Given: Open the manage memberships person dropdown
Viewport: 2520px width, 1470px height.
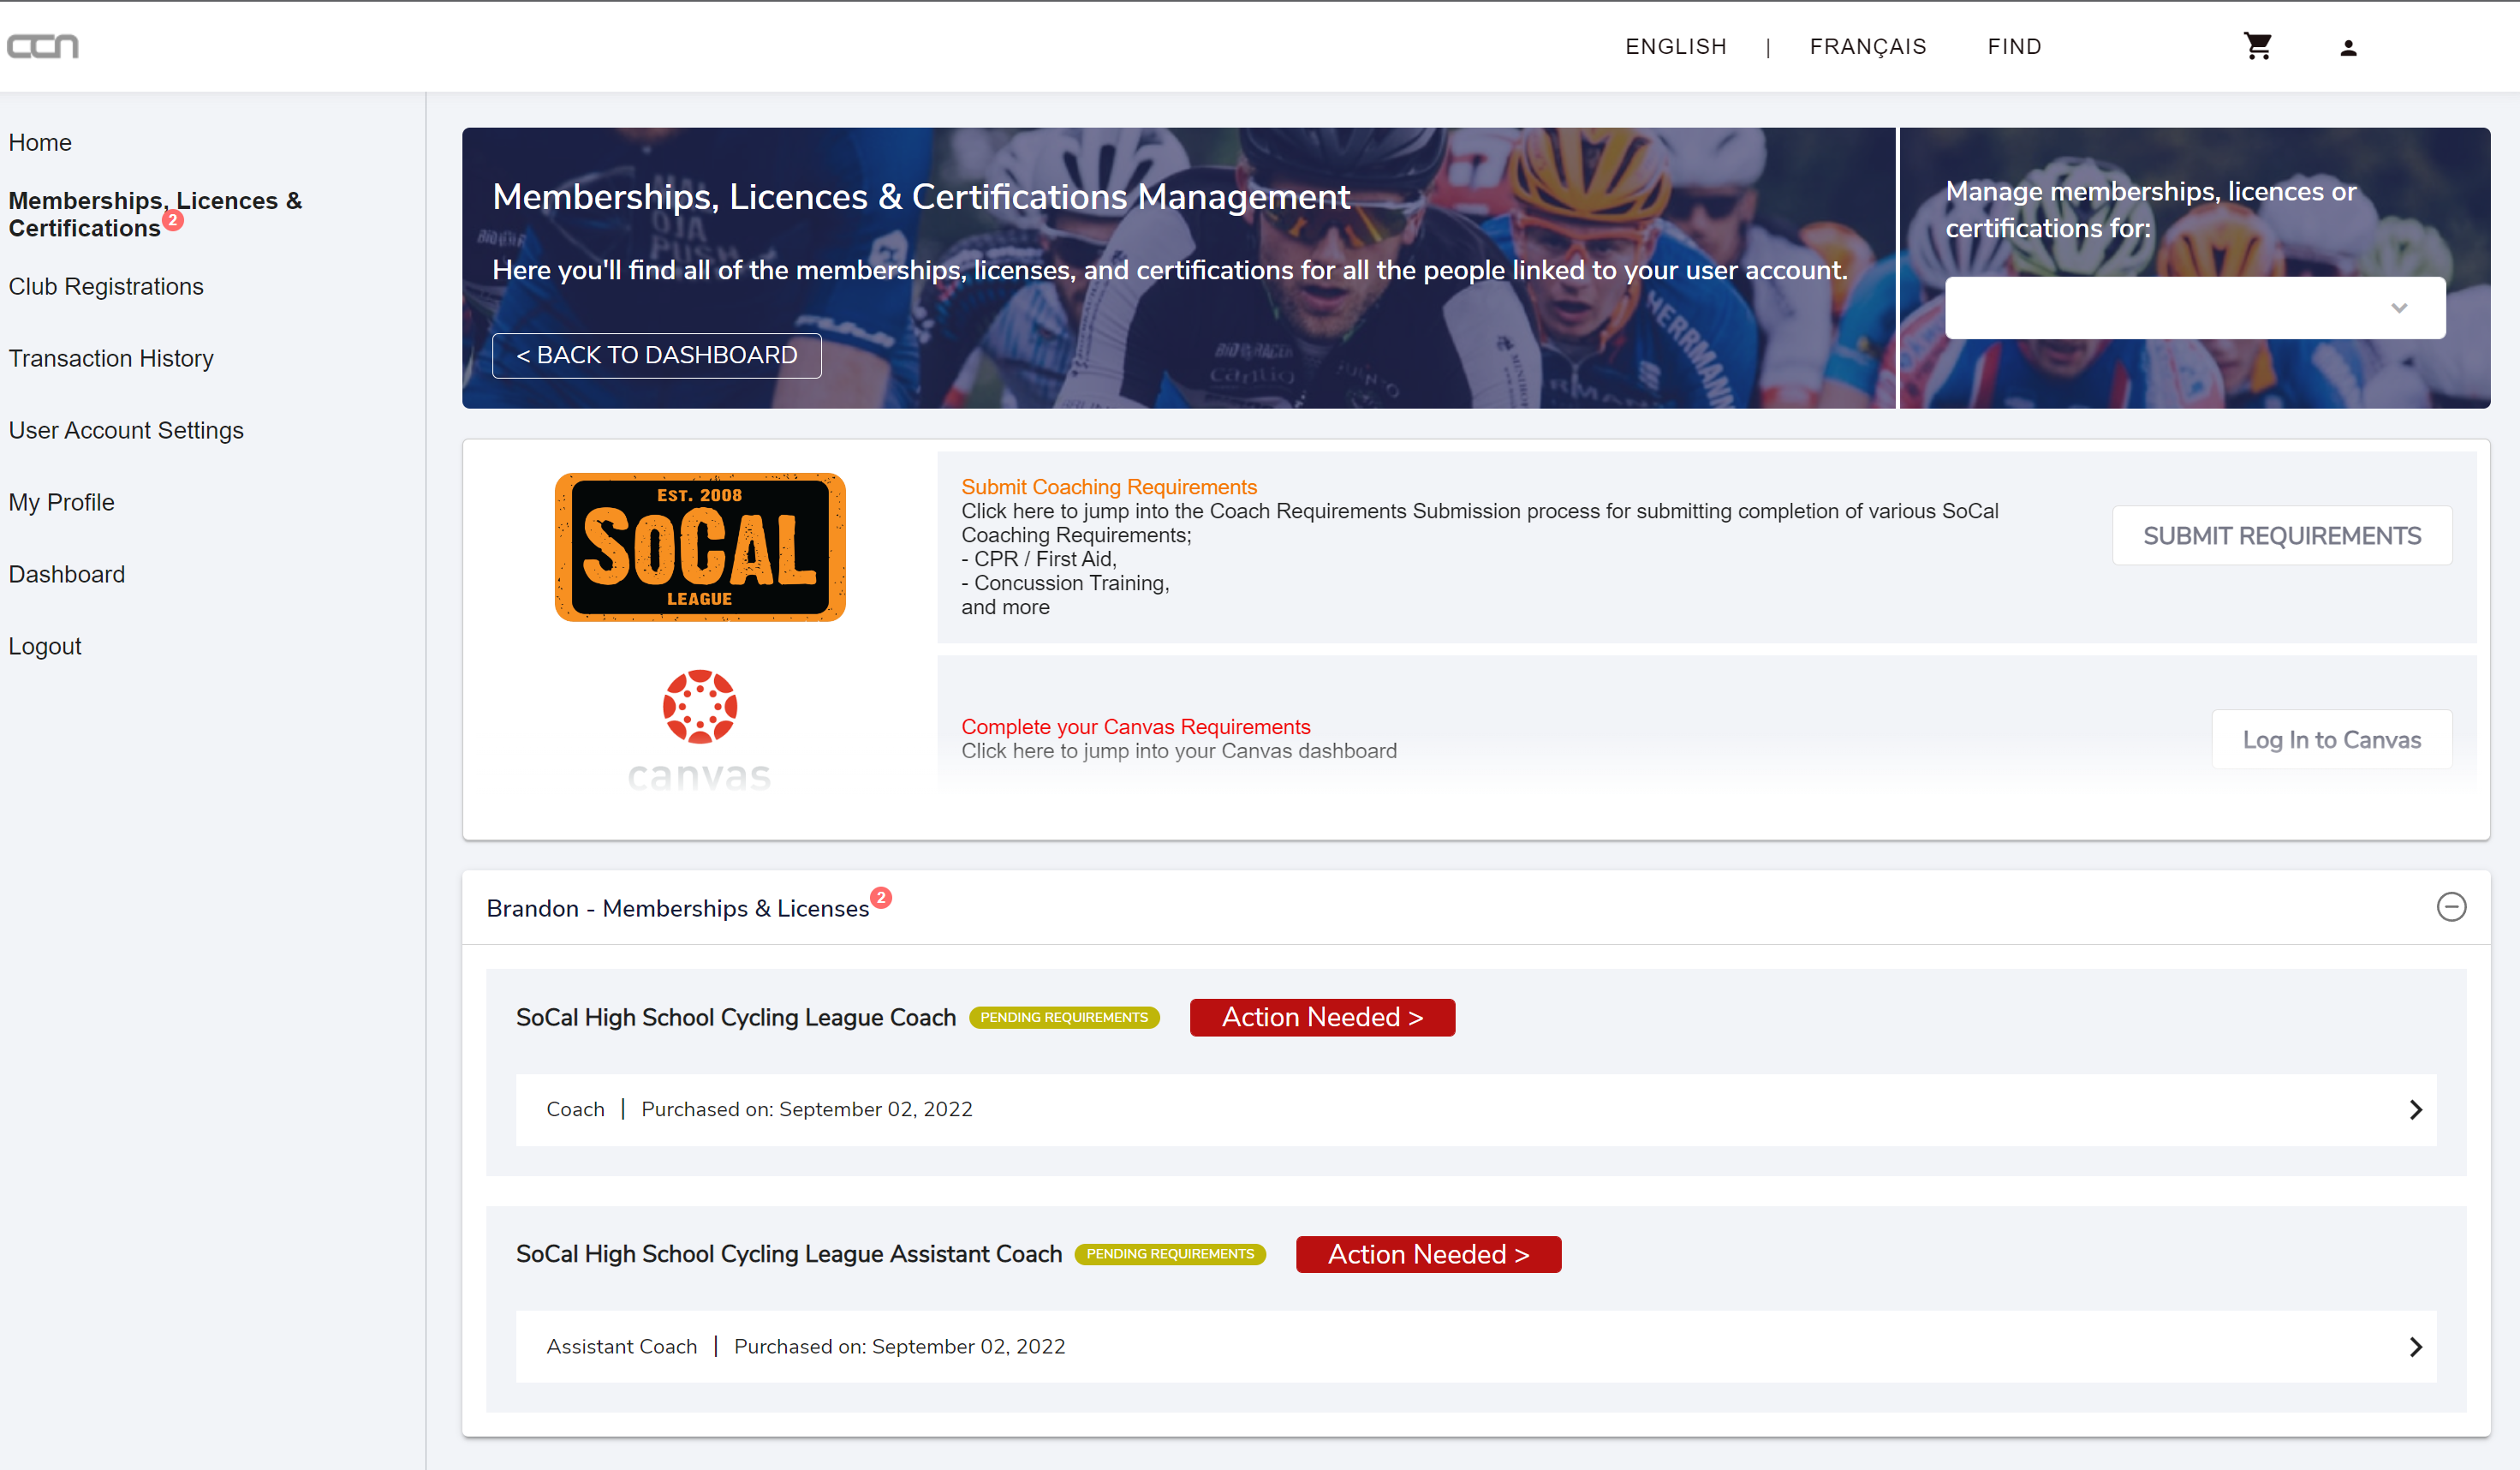Looking at the screenshot, I should point(2194,308).
